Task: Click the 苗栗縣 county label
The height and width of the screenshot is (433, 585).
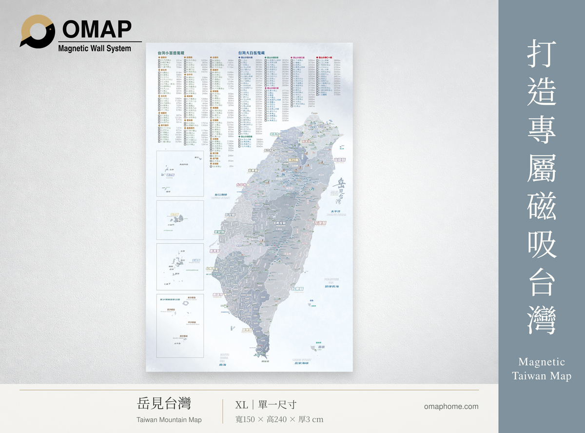Action: 253,171
